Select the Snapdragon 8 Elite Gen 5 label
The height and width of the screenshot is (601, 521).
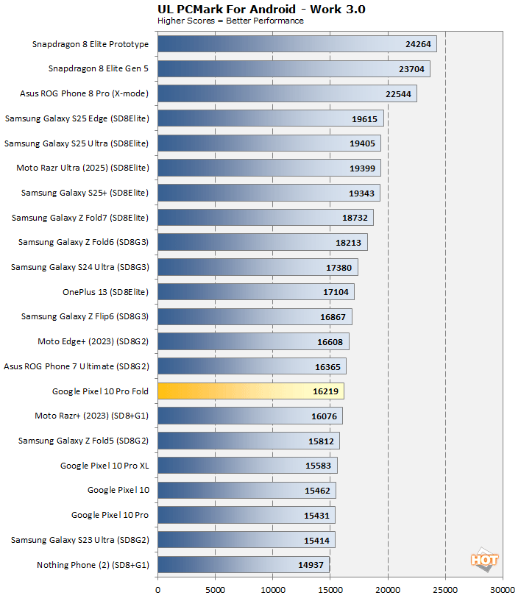(99, 69)
